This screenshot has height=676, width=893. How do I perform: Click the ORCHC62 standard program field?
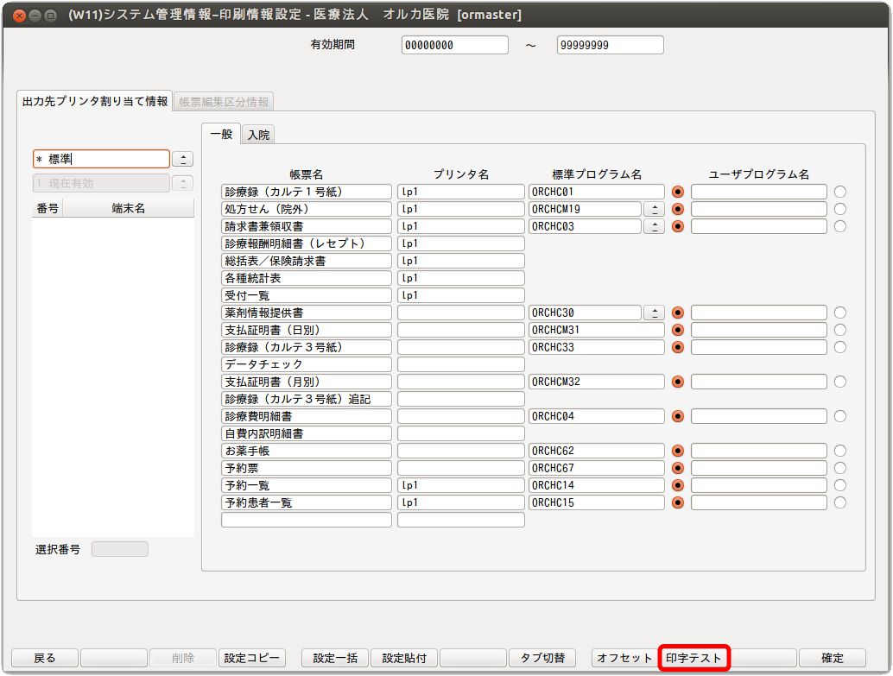click(596, 451)
